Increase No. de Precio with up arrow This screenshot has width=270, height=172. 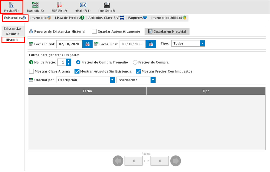coord(68,61)
